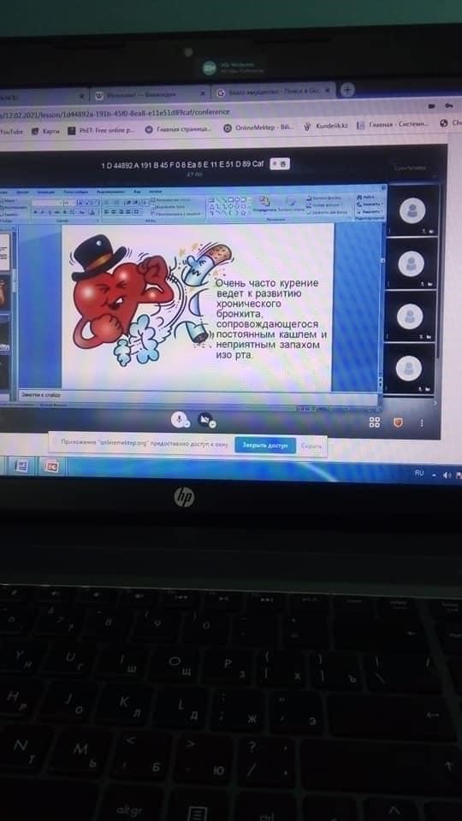Open the 'Главная - Системн...' bookmark
462x821 pixels.
coord(393,125)
